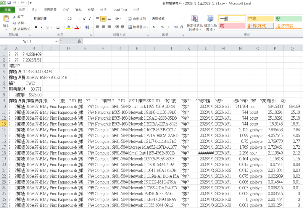Select the Format Painter (複製格式) brush

pyautogui.click(x=14, y=29)
